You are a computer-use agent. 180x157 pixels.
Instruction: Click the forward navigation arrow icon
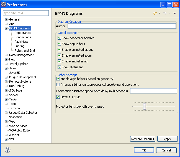coord(165,13)
